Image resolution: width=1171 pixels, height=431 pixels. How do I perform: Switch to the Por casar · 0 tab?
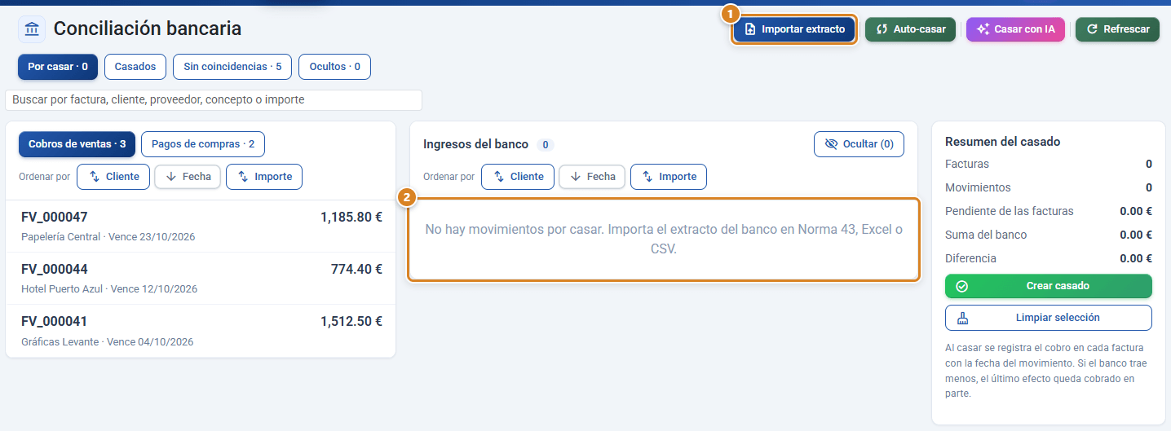coord(58,67)
